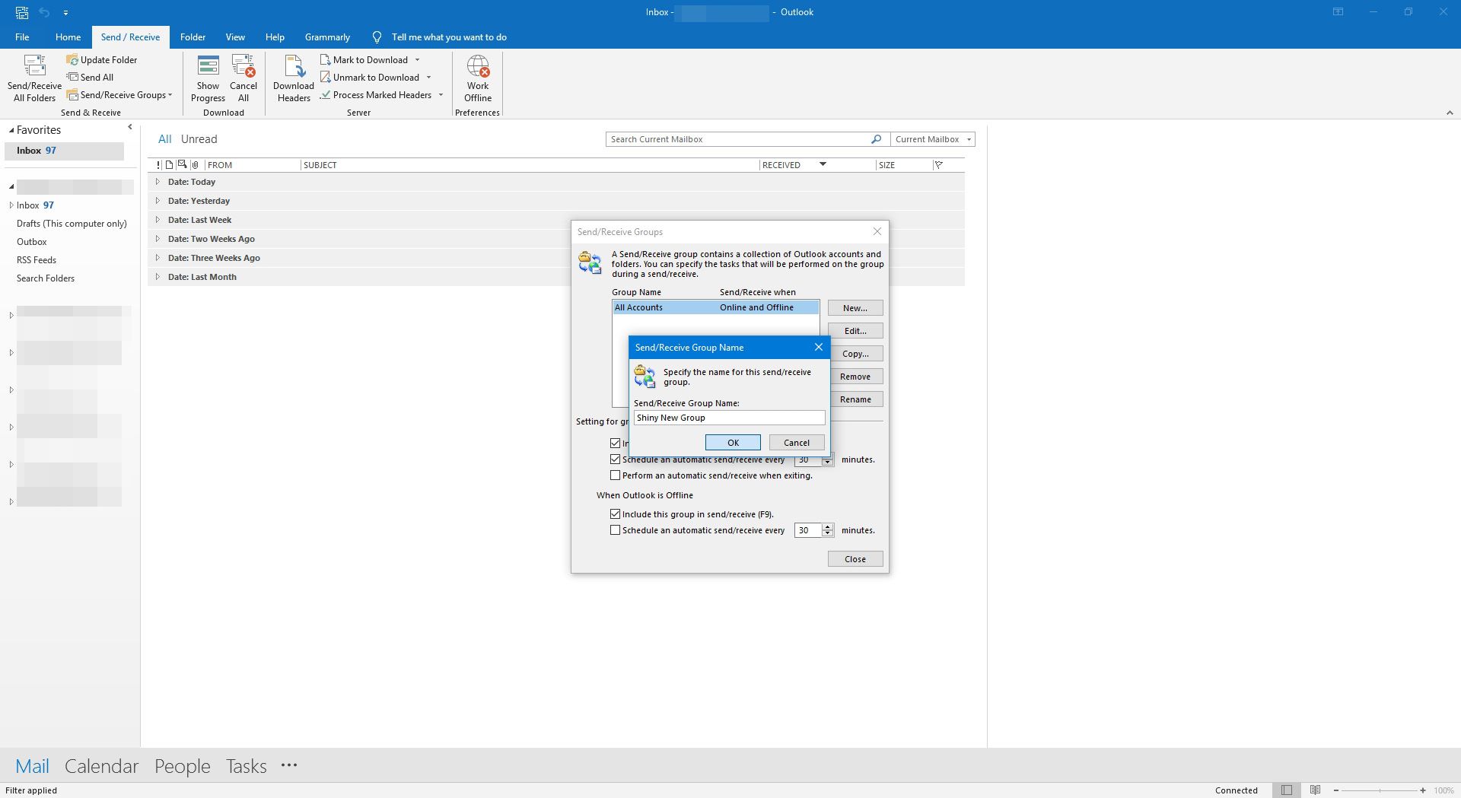Open Calendar in navigation bar
This screenshot has width=1461, height=798.
click(x=101, y=766)
